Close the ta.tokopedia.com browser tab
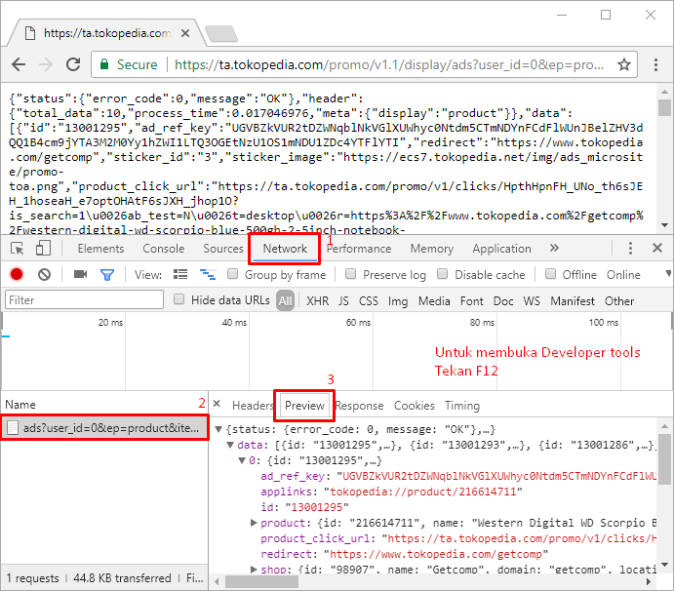 (185, 33)
